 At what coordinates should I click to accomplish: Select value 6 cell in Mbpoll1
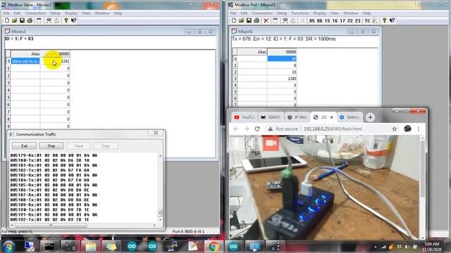click(x=282, y=65)
